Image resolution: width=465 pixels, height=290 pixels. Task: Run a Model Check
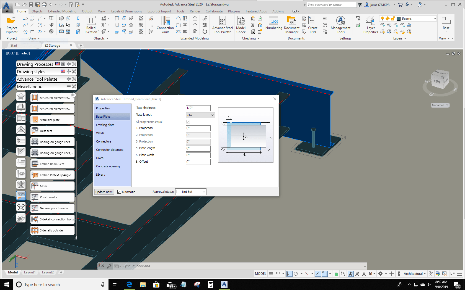pos(241,25)
